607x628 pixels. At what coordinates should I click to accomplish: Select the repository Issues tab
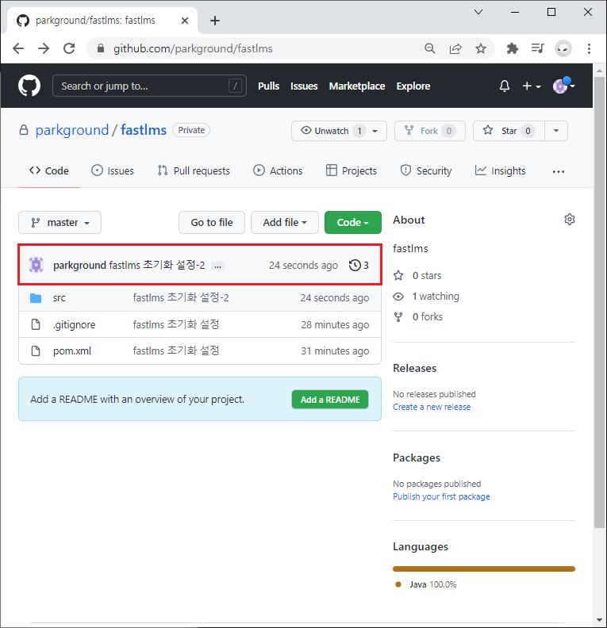(113, 170)
